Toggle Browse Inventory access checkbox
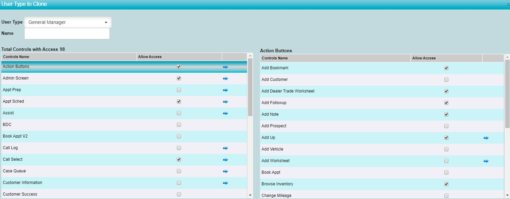 click(x=446, y=184)
